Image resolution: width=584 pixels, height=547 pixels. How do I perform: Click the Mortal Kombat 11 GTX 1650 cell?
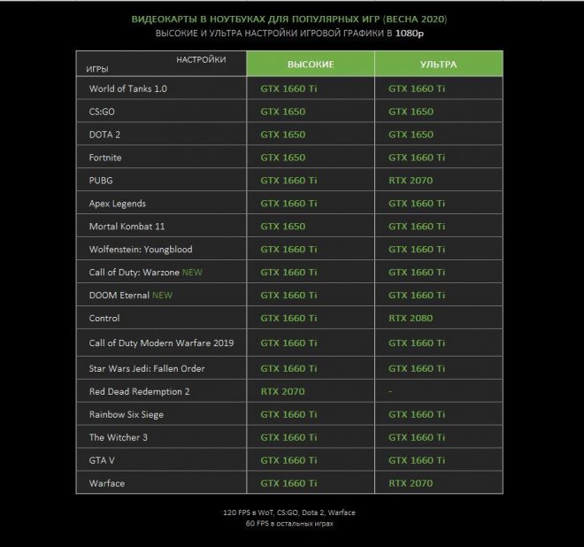tap(311, 227)
